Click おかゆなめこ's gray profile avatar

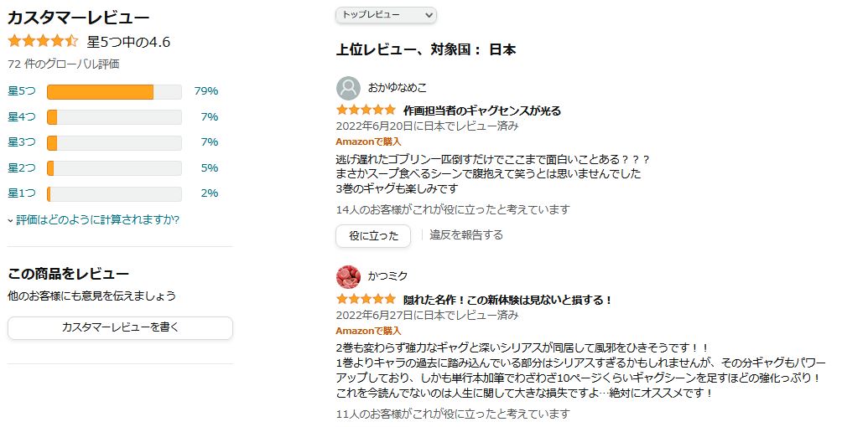[348, 88]
